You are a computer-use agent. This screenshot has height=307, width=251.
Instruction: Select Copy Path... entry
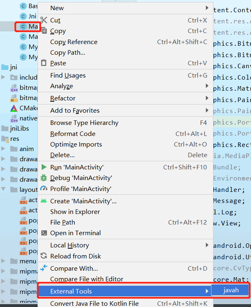pos(125,53)
